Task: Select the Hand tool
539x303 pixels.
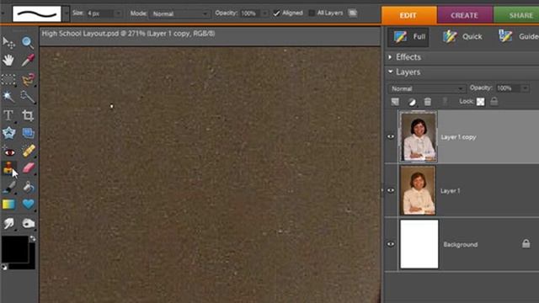Action: tap(8, 61)
